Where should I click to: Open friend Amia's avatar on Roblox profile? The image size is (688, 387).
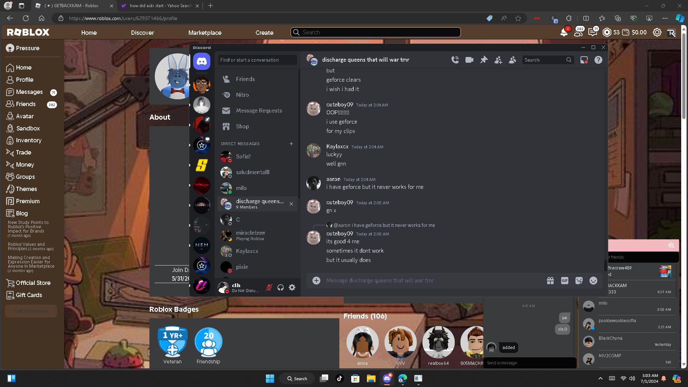[x=362, y=342]
